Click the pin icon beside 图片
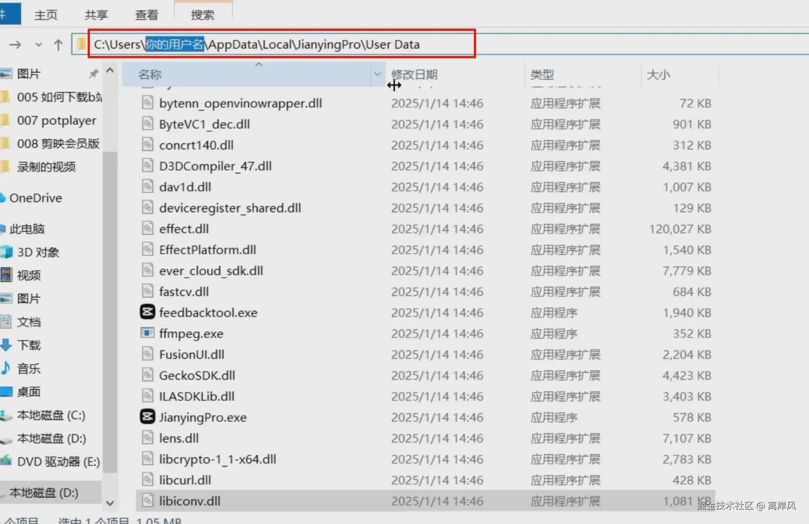This screenshot has height=524, width=809. coord(93,73)
